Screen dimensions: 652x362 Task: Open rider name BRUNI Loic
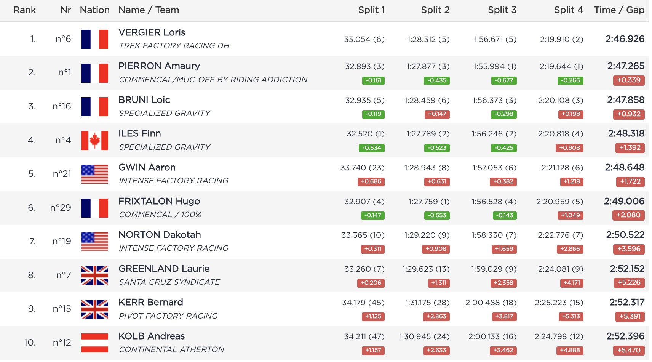pyautogui.click(x=144, y=100)
